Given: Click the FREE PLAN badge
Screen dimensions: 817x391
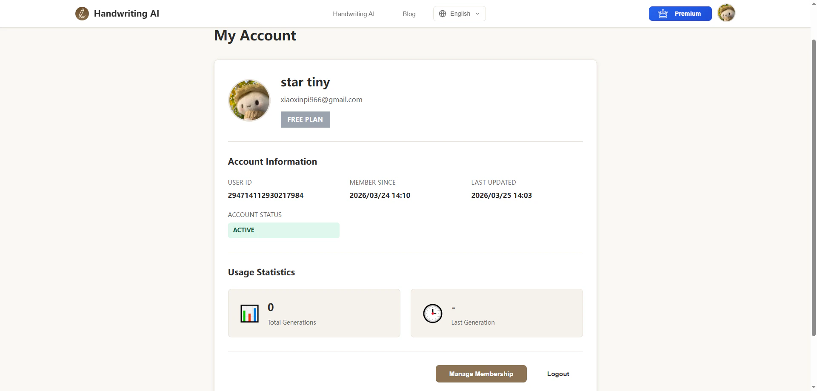Looking at the screenshot, I should point(306,120).
